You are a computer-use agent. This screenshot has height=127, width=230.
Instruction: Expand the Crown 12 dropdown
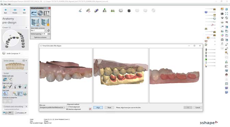coord(26,27)
